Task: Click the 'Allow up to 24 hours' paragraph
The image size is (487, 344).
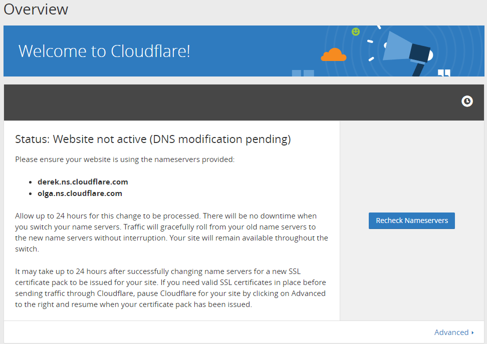Action: tap(171, 232)
